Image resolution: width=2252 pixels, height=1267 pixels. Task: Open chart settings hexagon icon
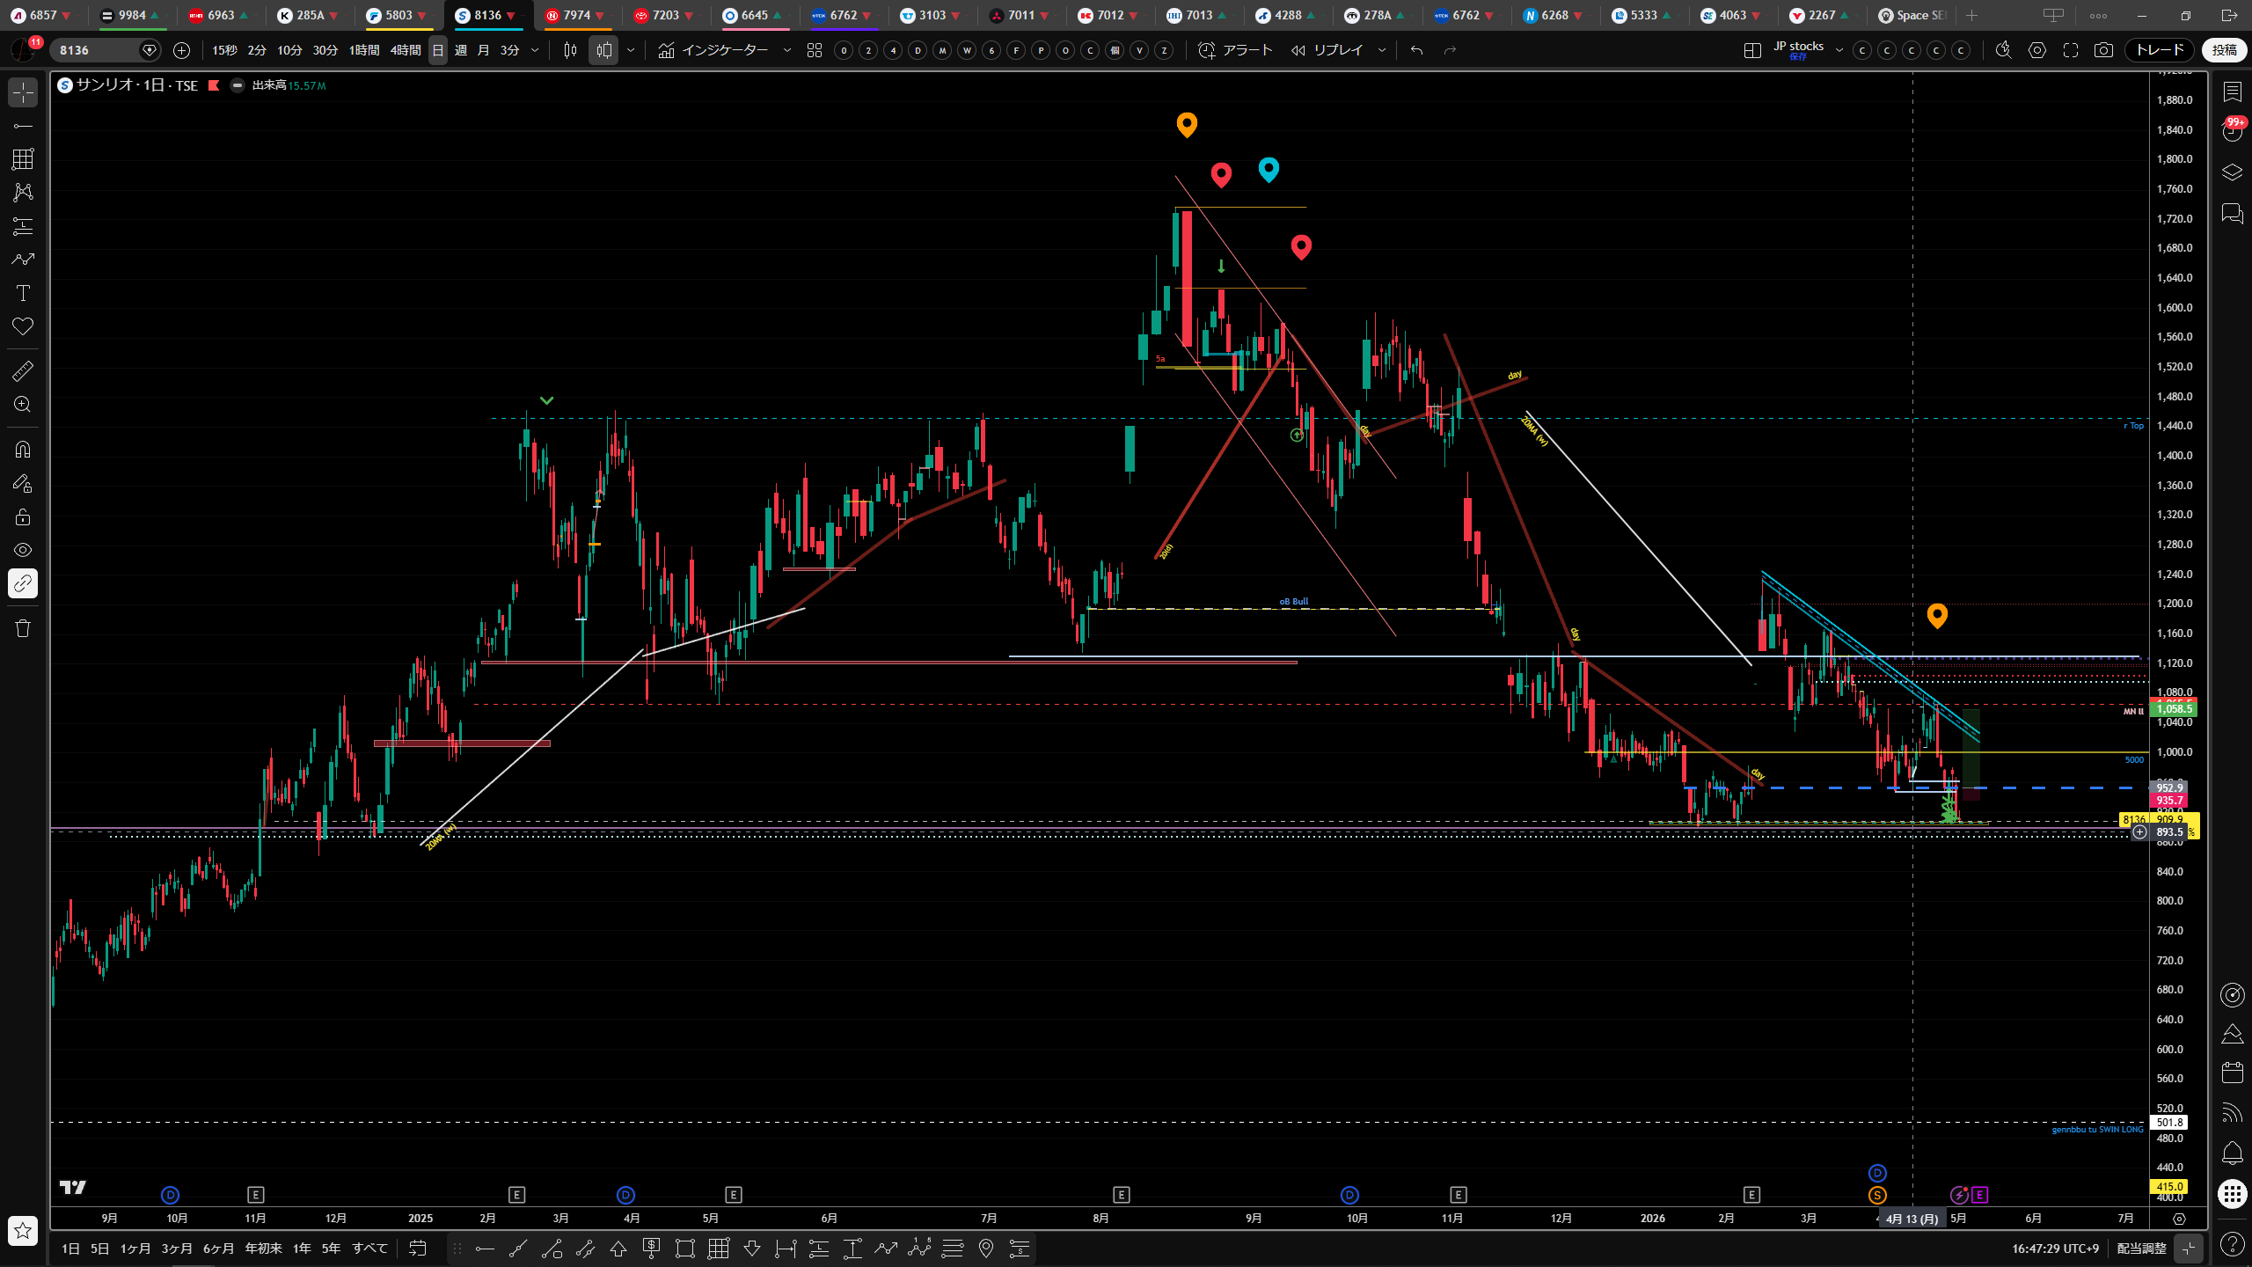2037,50
